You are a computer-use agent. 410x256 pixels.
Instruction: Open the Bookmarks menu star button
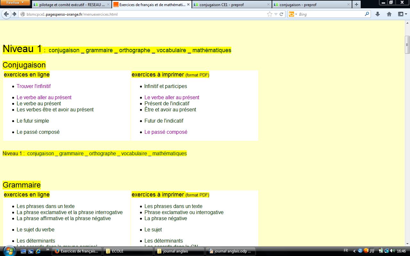tap(402, 14)
